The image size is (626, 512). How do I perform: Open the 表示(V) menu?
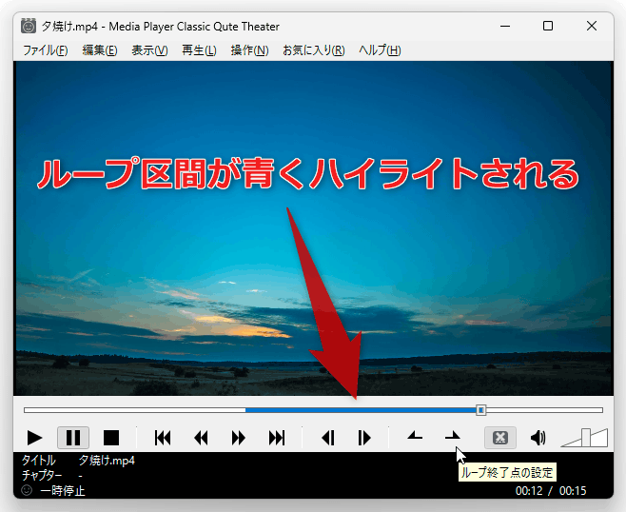point(149,50)
